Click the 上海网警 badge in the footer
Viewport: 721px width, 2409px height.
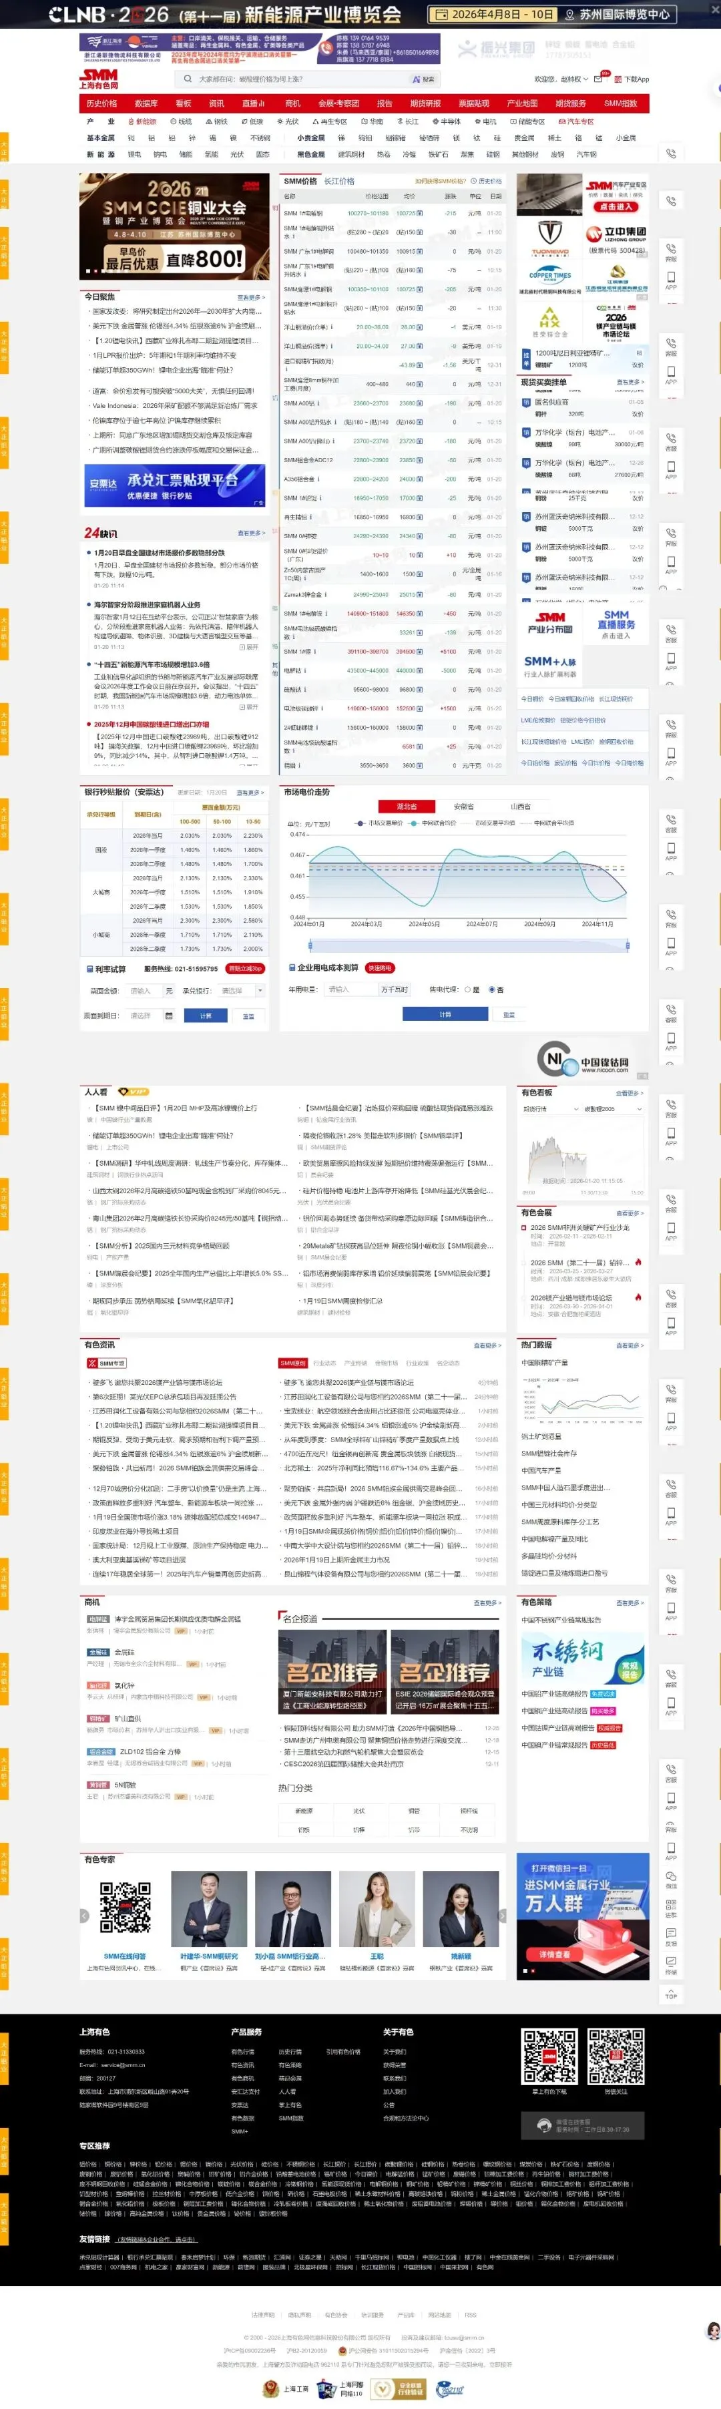341,2388
